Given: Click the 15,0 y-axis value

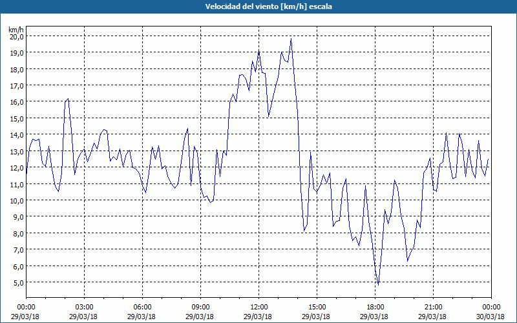Looking at the screenshot, I should coord(17,118).
